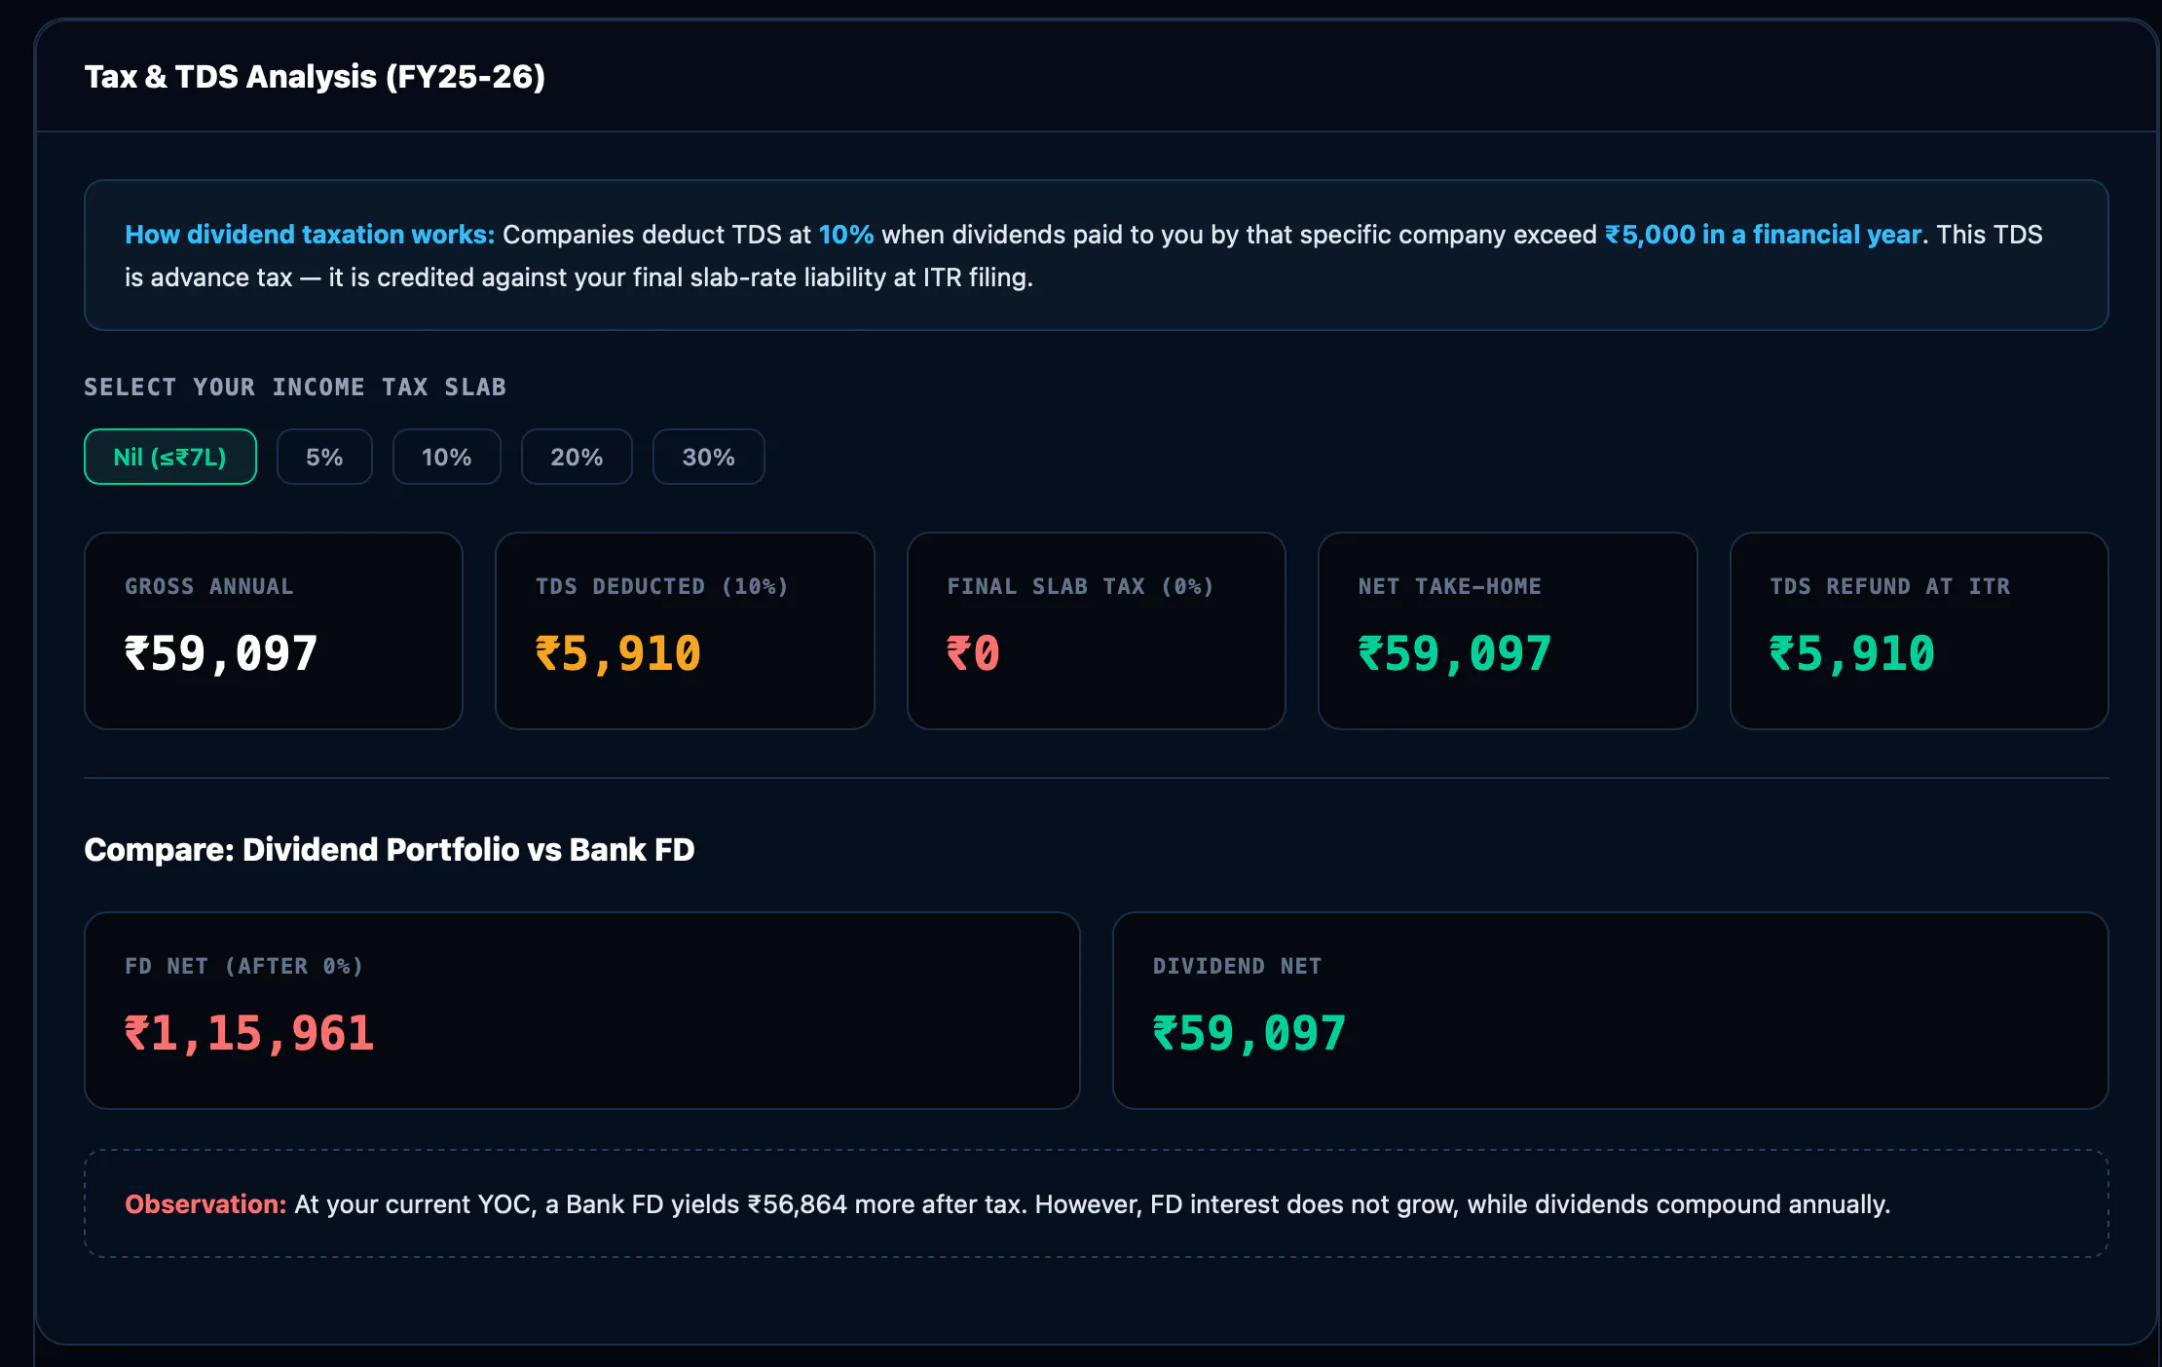Click the 'FINAL SLAB TAX (0%)' label
Image resolution: width=2162 pixels, height=1367 pixels.
point(1081,586)
